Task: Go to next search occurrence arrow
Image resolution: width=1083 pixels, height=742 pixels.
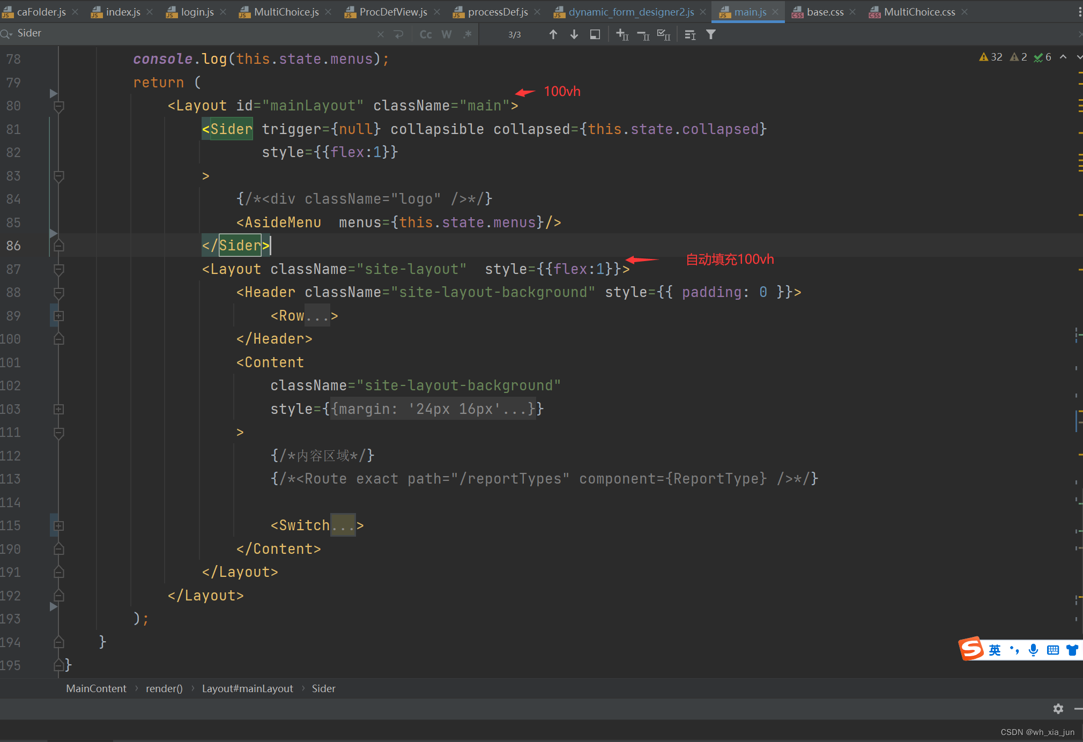Action: 574,35
